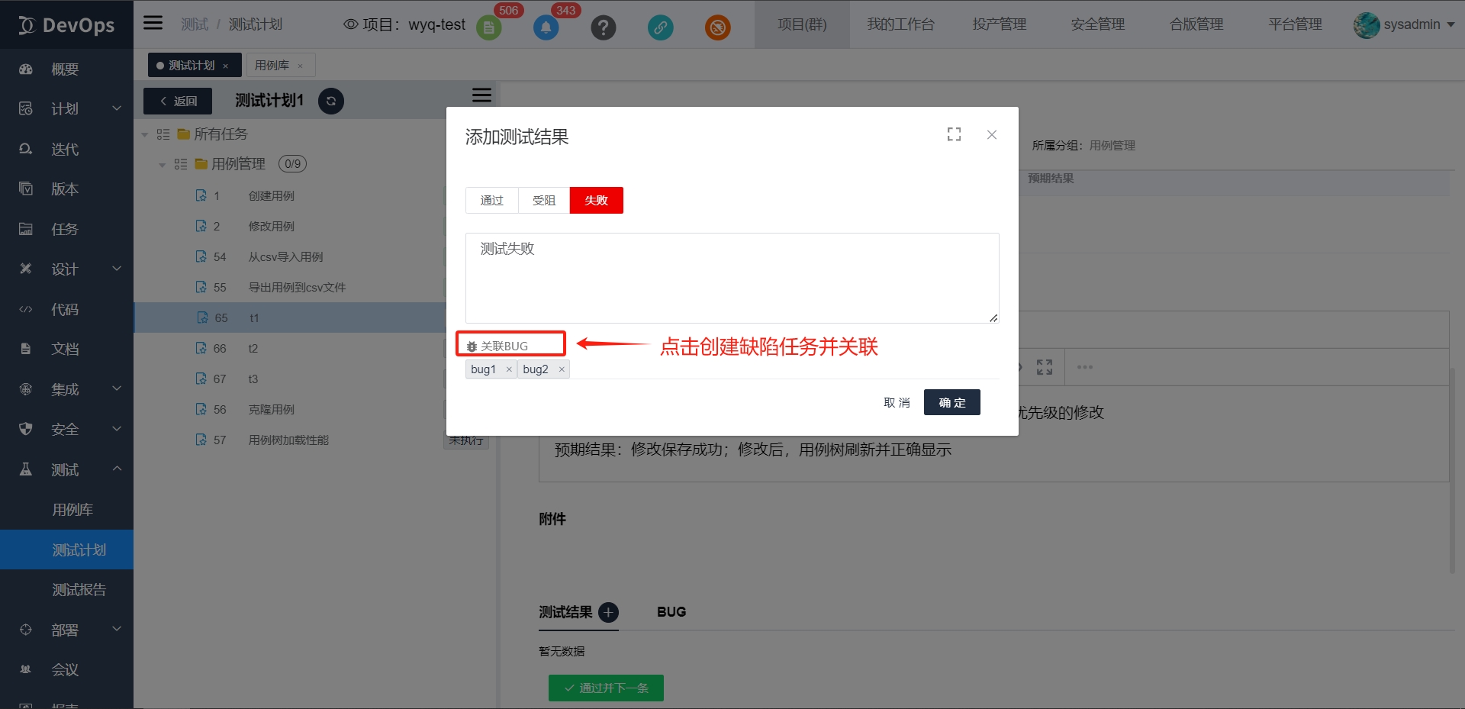Click the green document badge icon

tap(488, 28)
